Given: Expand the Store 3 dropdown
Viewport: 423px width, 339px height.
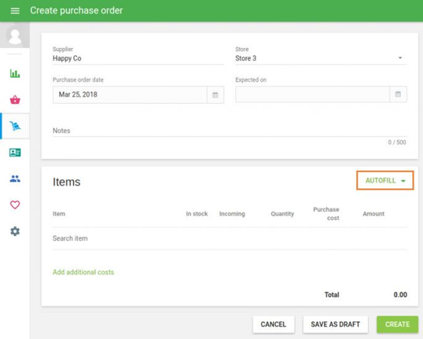Looking at the screenshot, I should click(x=400, y=59).
